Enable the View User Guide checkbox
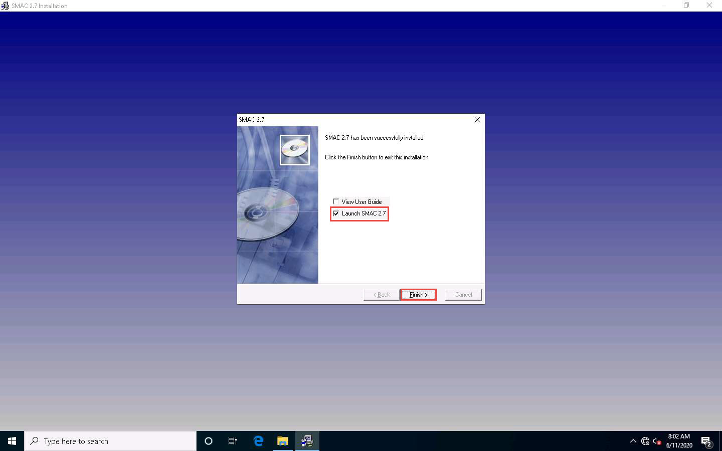 click(x=336, y=201)
